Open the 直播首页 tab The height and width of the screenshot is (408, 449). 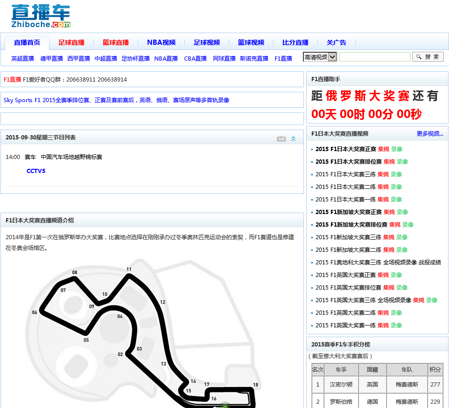point(27,42)
